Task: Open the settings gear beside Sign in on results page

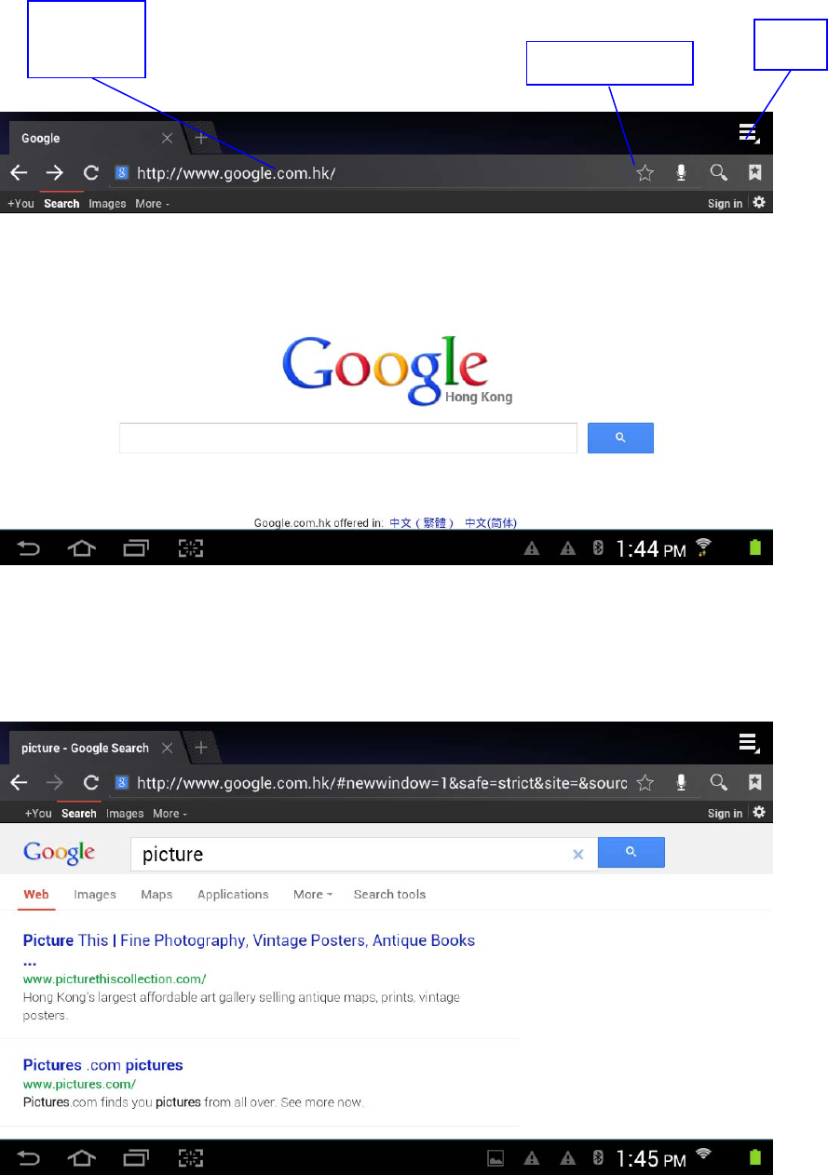Action: click(759, 813)
